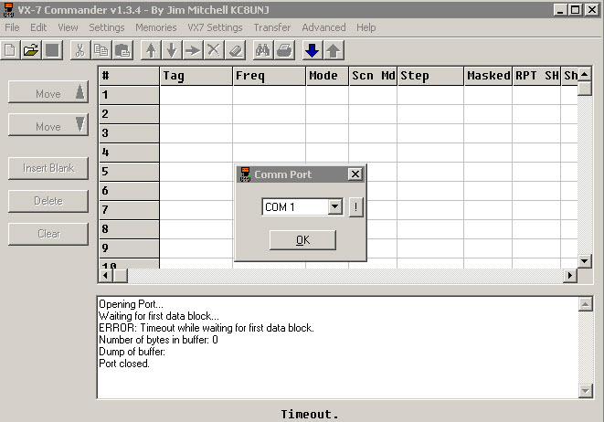Select memory row header 5
This screenshot has height=422, width=604.
(x=130, y=172)
